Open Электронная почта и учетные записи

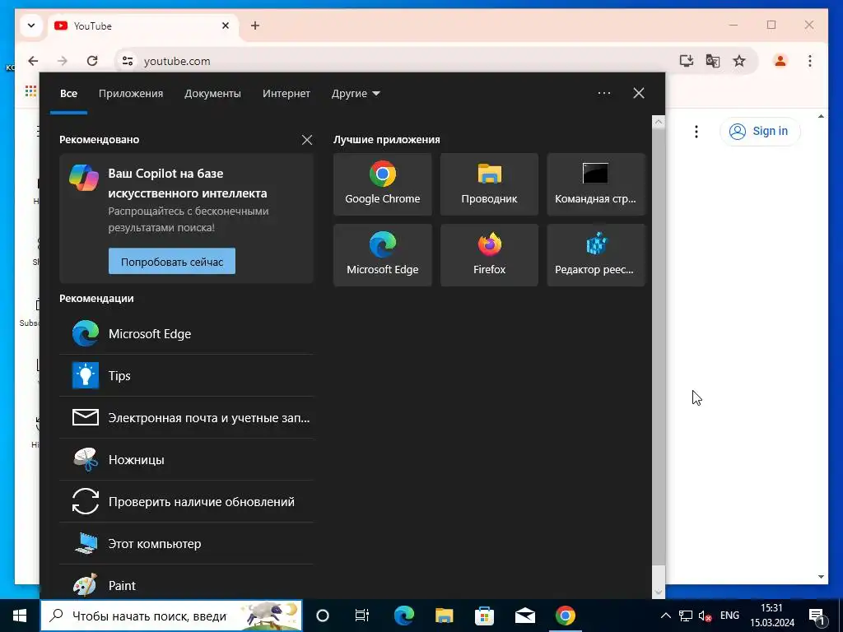186,417
